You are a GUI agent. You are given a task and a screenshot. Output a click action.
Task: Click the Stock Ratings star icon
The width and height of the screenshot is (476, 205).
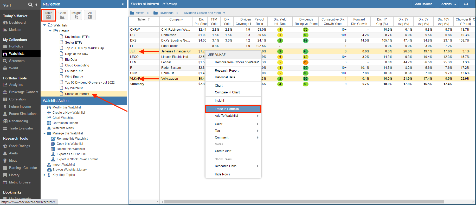pos(5,146)
